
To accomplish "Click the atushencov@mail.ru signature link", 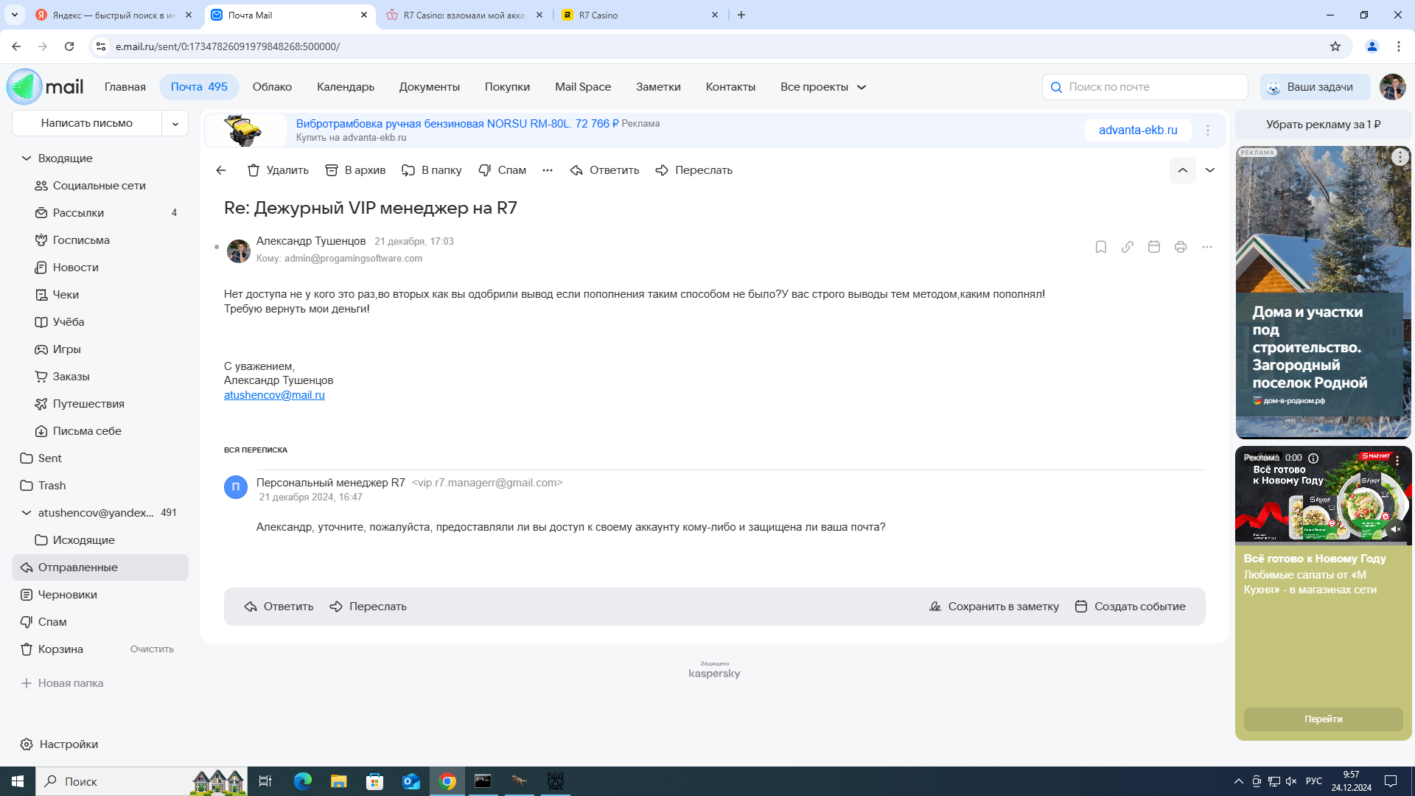I will [274, 395].
